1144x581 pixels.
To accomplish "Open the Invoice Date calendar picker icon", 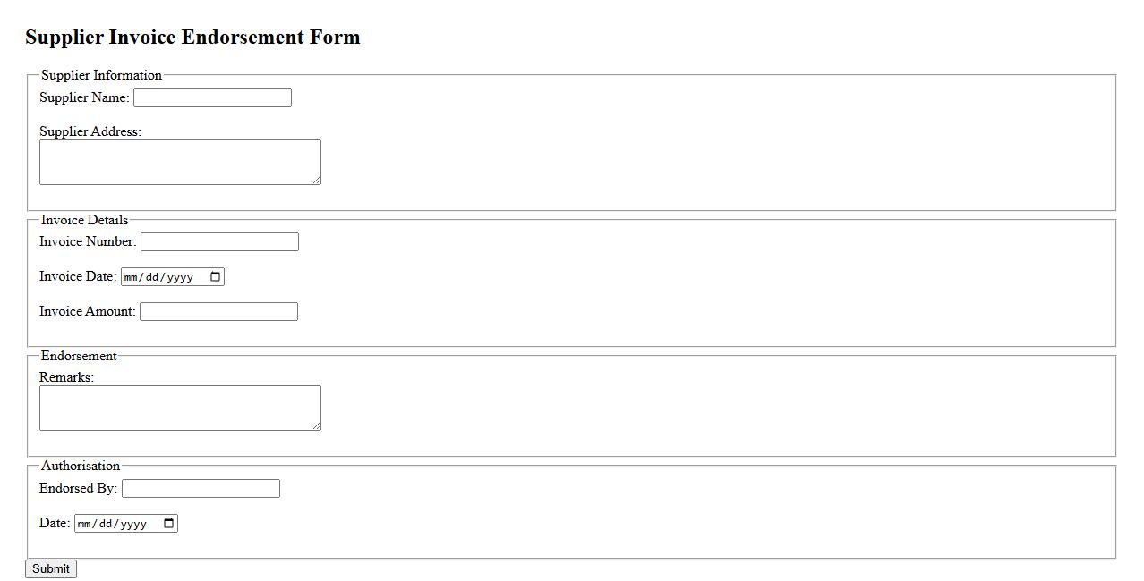I will (215, 277).
